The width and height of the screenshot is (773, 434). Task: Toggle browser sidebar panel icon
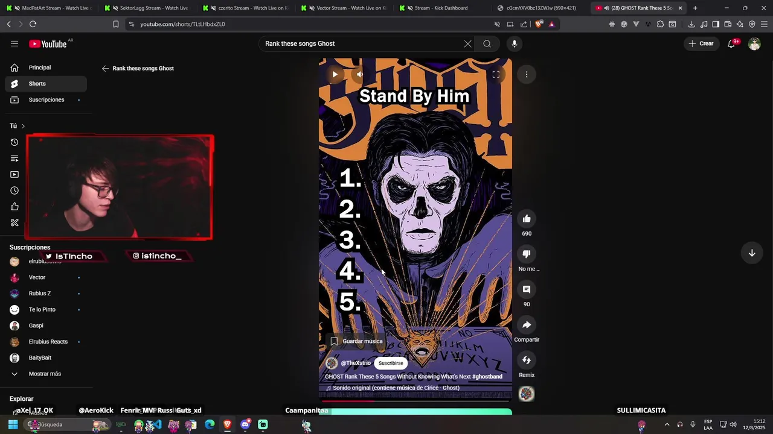click(x=716, y=24)
